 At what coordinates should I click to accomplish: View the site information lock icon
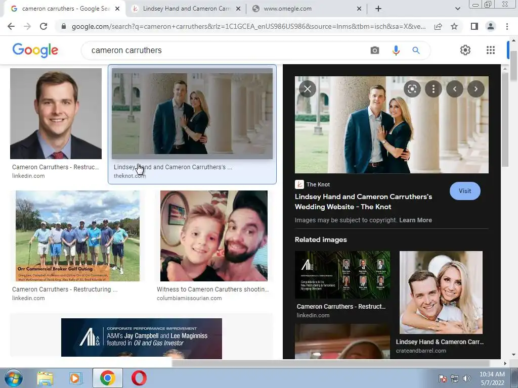point(63,26)
